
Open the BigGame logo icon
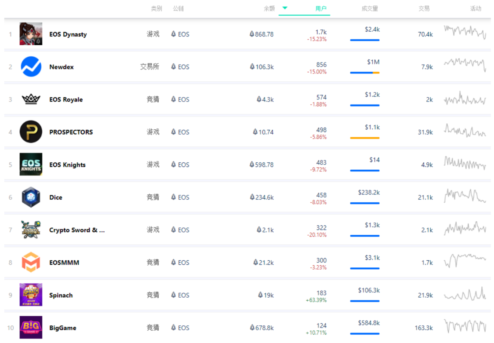point(31,328)
